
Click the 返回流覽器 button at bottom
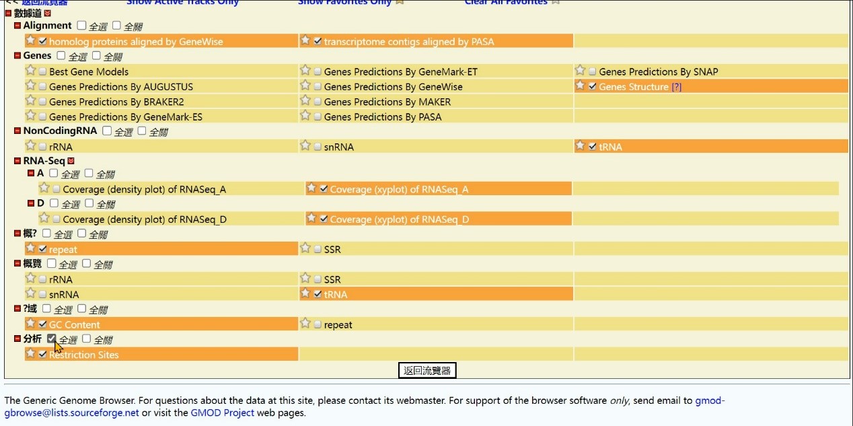tap(426, 370)
